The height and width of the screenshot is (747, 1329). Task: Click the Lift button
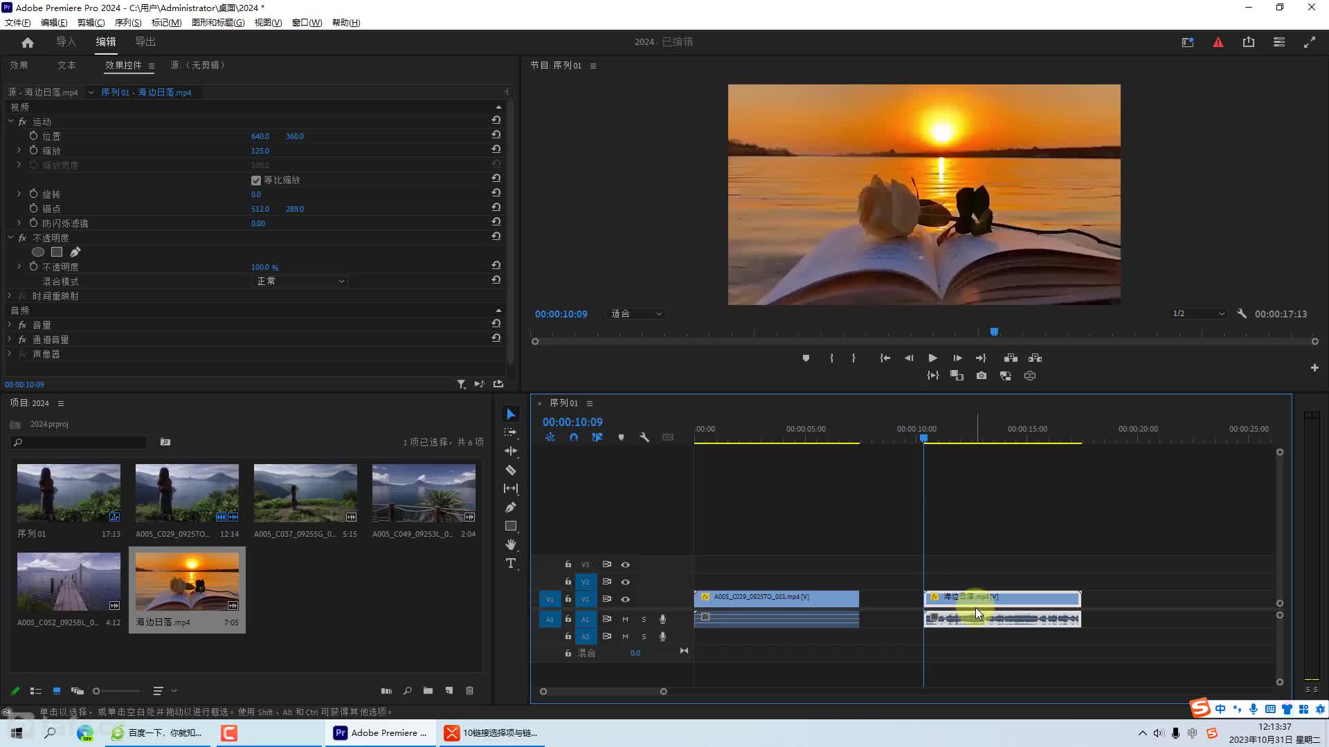[x=1011, y=358]
